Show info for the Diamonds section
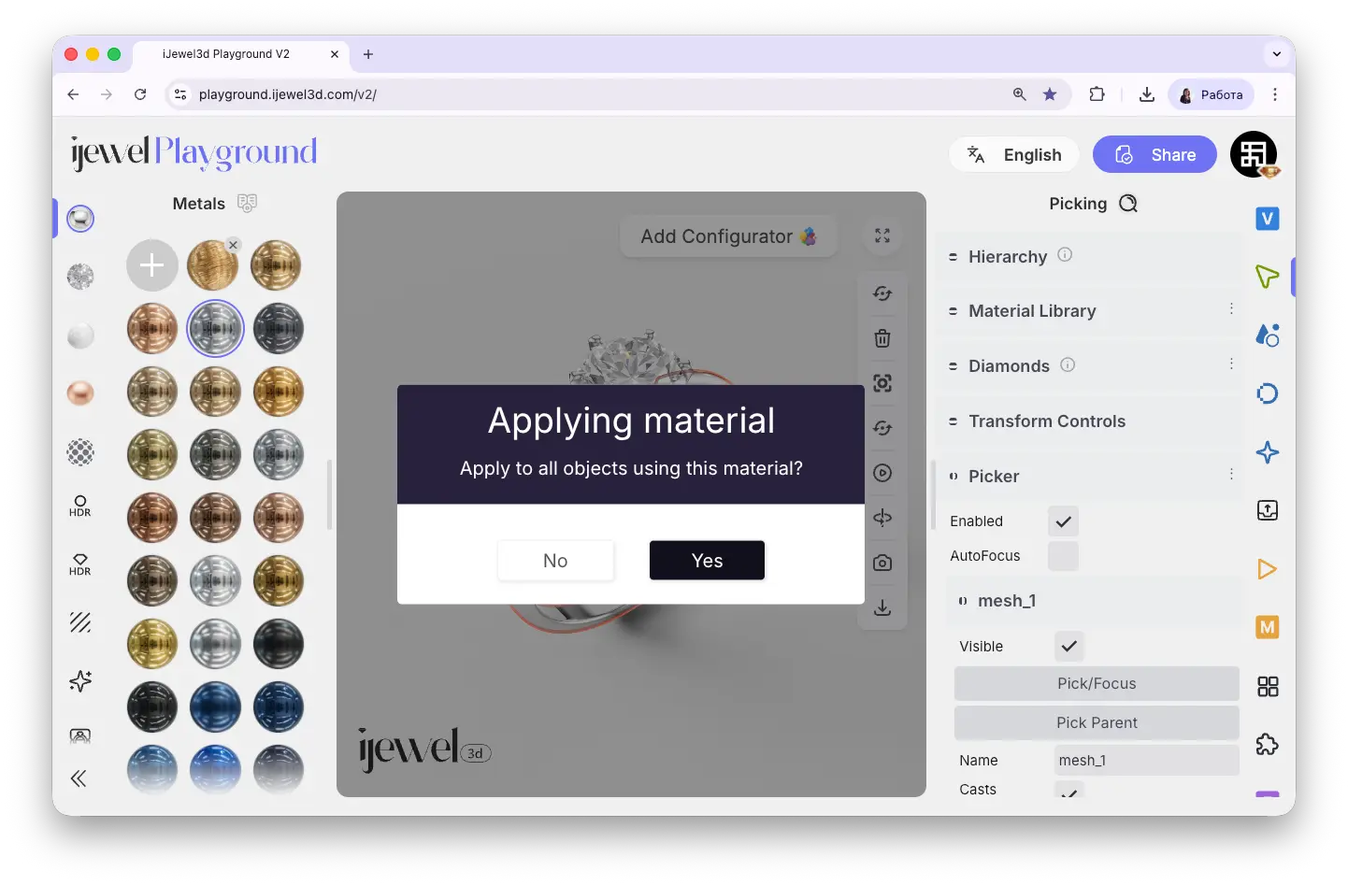1348x885 pixels. [x=1067, y=364]
